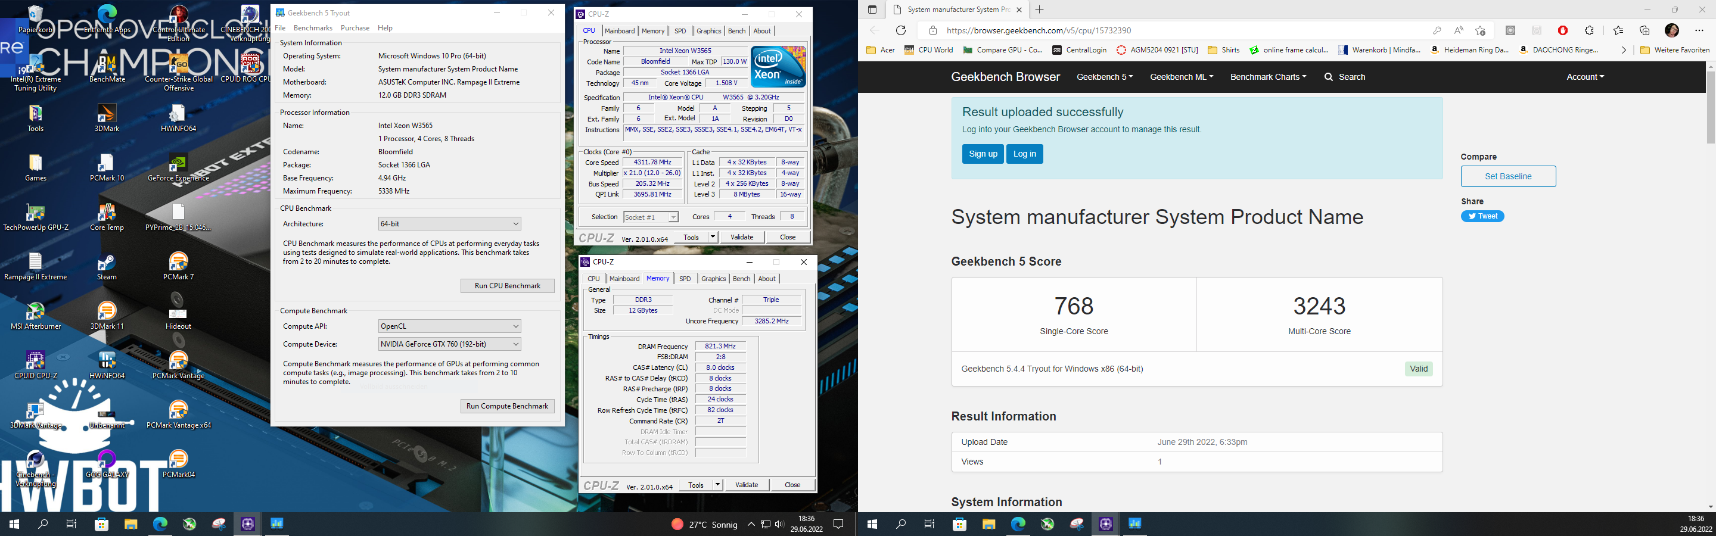The width and height of the screenshot is (1716, 536).
Task: Show more bookmarks overflow chevron
Action: pos(1624,50)
